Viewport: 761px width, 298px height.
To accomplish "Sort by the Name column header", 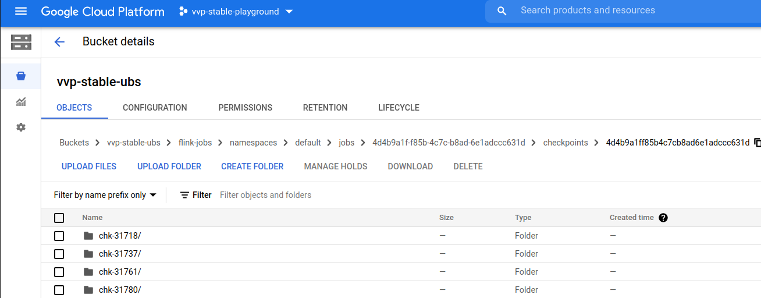I will 93,218.
